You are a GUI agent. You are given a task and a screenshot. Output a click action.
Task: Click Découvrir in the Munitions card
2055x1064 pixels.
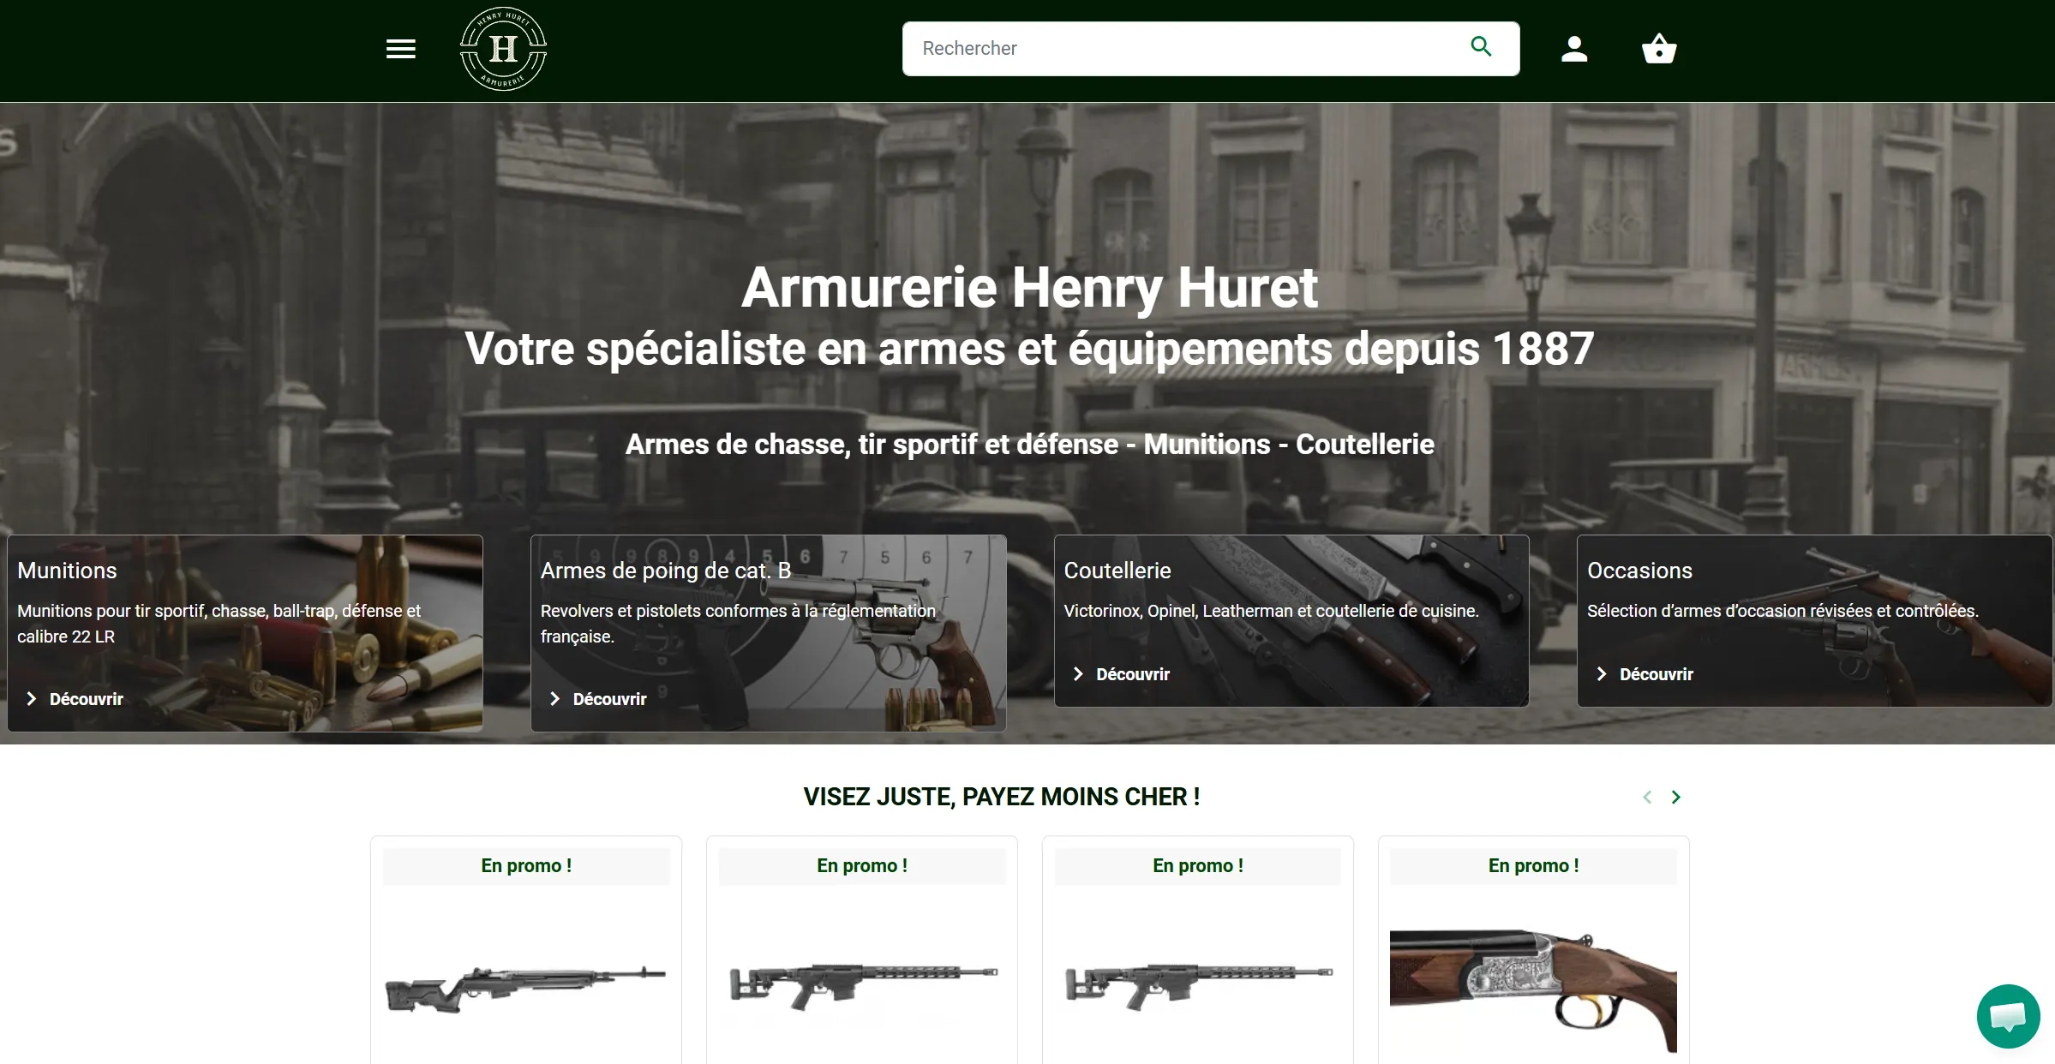point(86,699)
